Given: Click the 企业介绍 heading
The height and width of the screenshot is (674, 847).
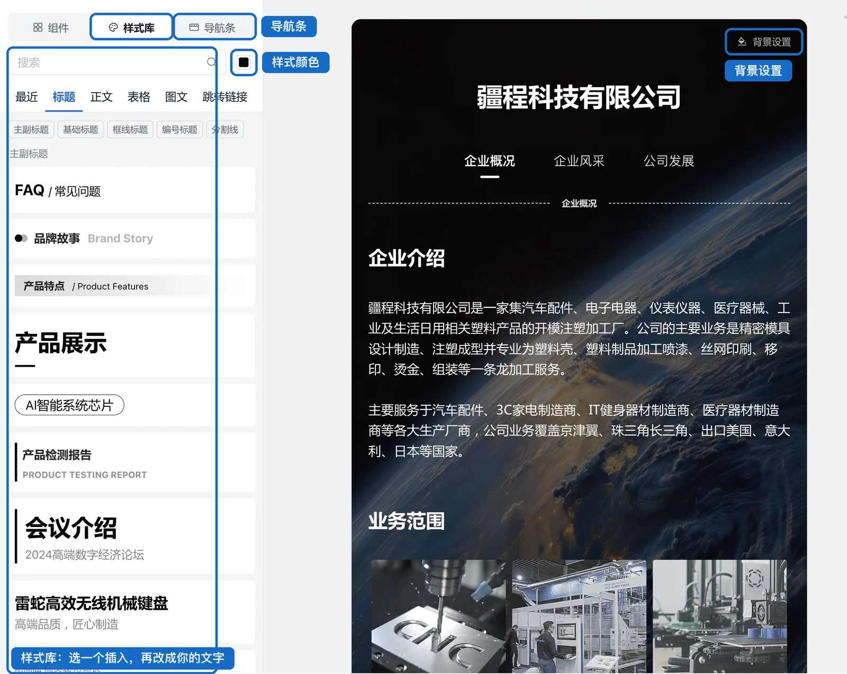Looking at the screenshot, I should pos(407,258).
